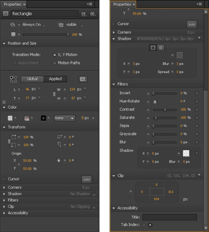The height and width of the screenshot is (232, 209).
Task: Collapse the Transform section
Action: [x=4, y=127]
